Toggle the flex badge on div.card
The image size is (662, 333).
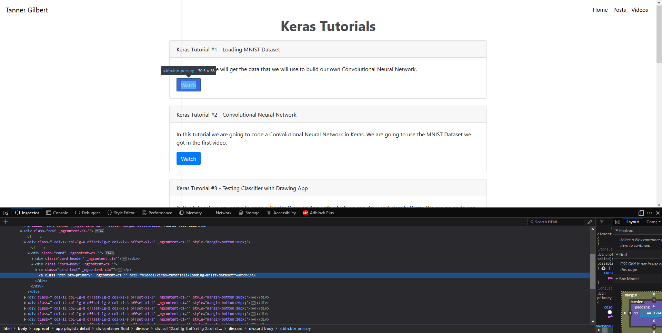click(x=109, y=253)
